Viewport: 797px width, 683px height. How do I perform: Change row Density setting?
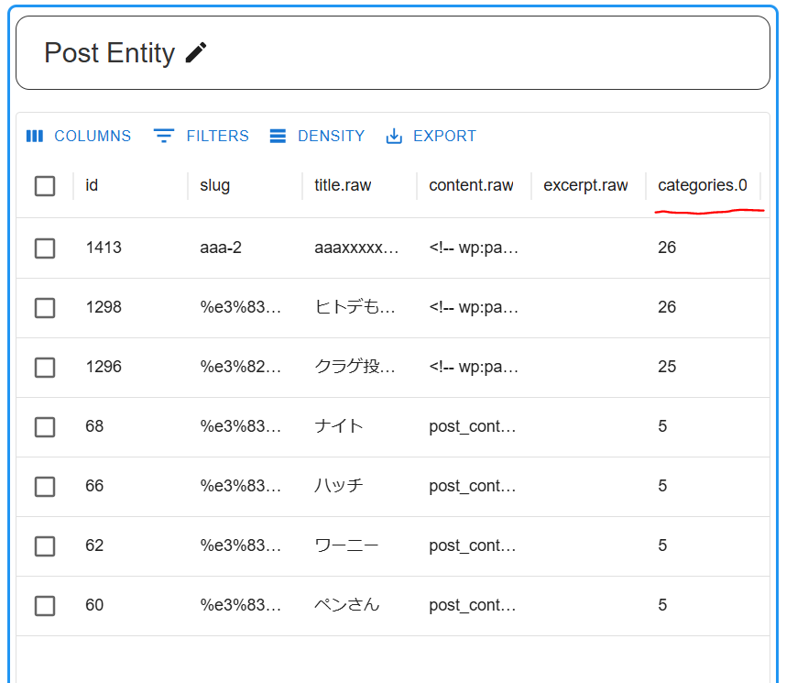point(317,136)
